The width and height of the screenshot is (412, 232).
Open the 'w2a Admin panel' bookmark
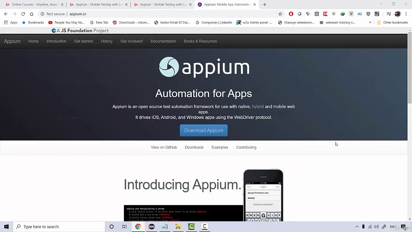coord(254,23)
